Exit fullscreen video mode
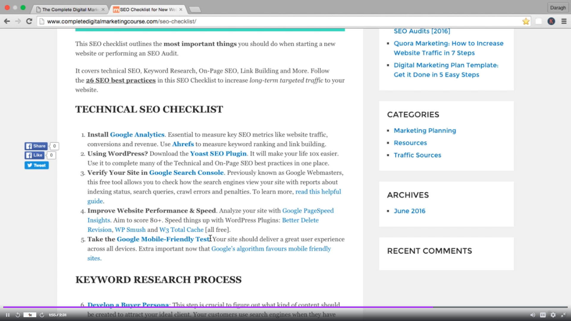 point(563,315)
